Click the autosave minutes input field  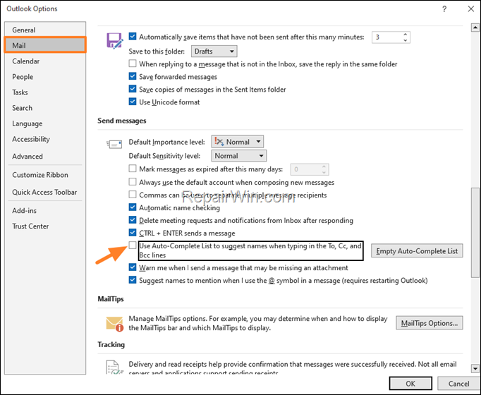click(387, 37)
